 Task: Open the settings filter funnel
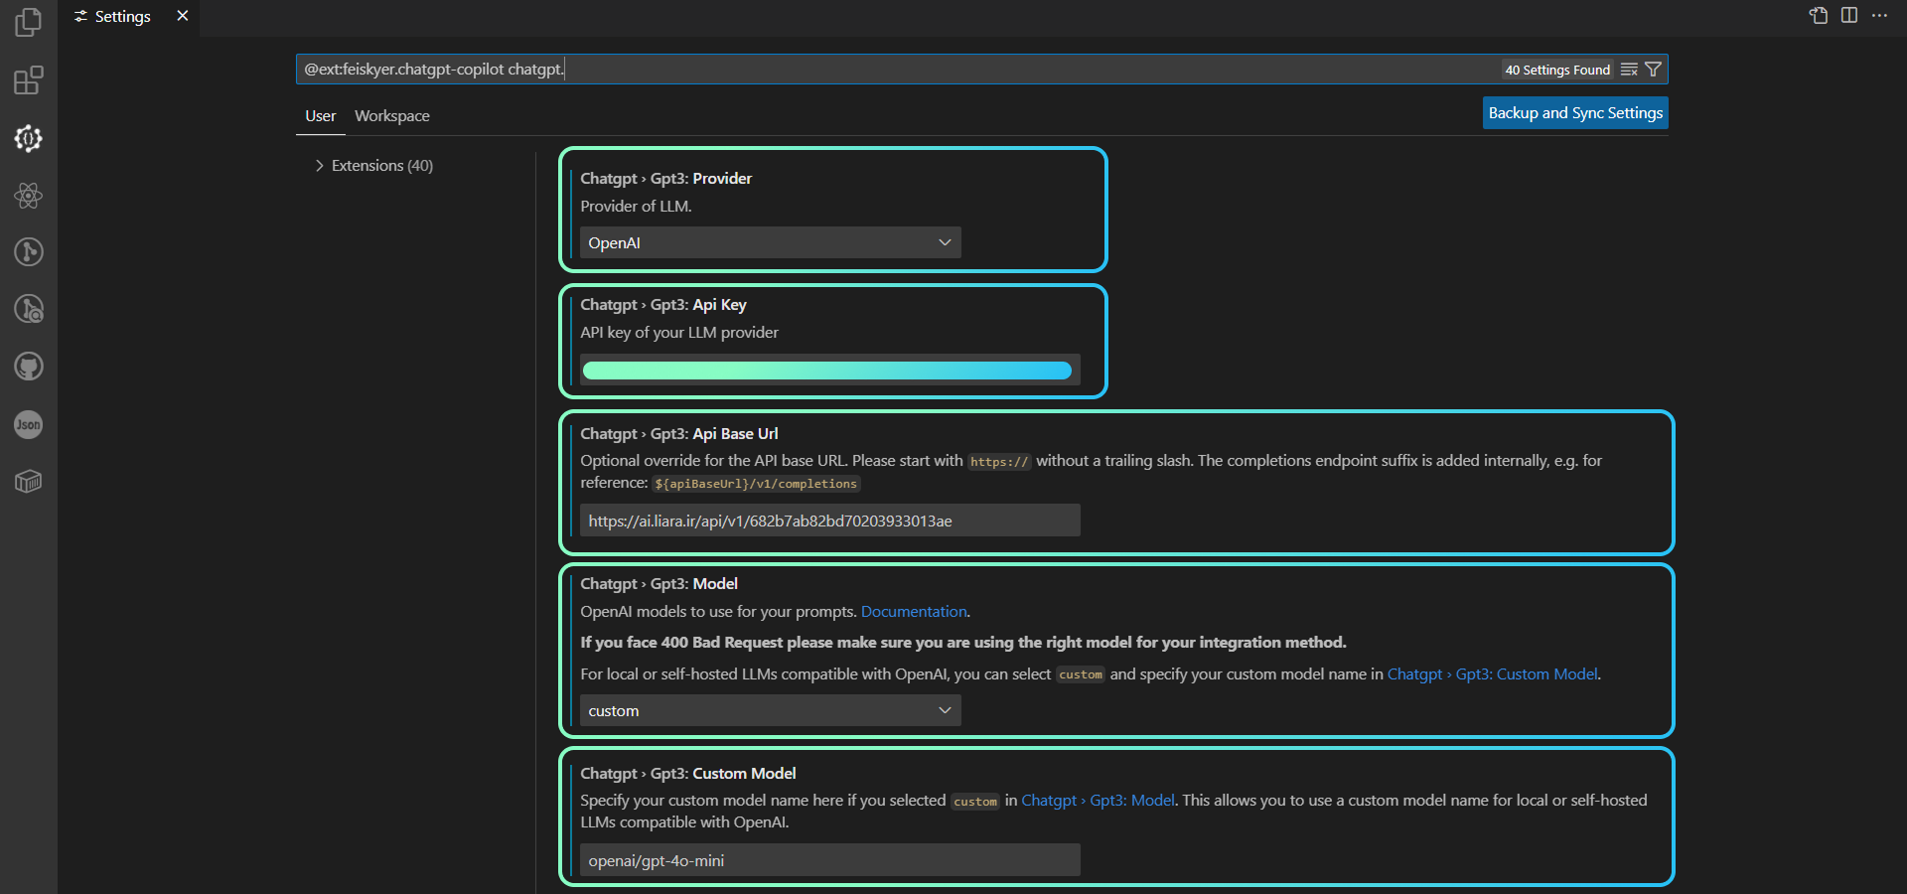coord(1654,70)
